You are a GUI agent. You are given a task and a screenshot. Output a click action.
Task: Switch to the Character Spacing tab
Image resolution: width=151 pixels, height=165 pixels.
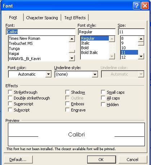(42, 18)
